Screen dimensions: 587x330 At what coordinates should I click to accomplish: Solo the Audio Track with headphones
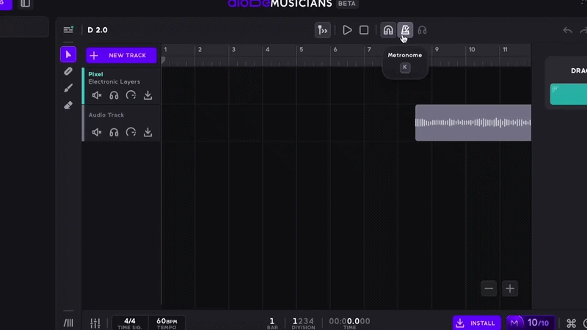pyautogui.click(x=114, y=133)
